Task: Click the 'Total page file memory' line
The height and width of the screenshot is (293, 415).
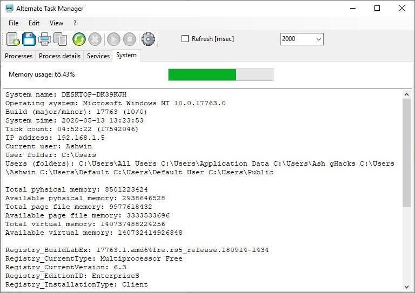Action: 78,207
